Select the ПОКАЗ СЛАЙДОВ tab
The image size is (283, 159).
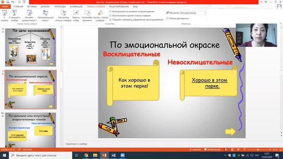click(x=96, y=7)
